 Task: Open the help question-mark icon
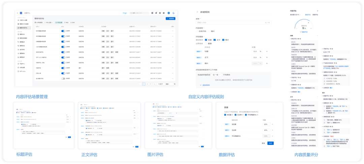(163, 13)
